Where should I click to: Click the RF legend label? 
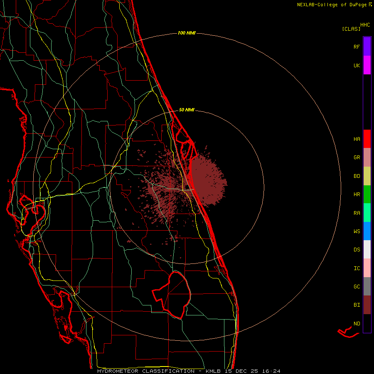tap(357, 47)
